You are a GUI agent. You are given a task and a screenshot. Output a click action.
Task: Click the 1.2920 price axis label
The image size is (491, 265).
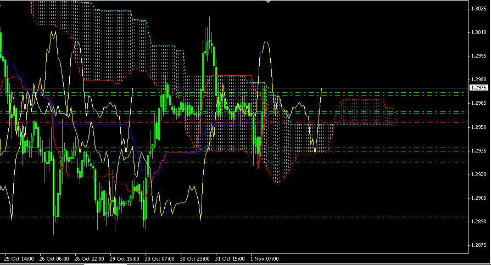click(479, 174)
